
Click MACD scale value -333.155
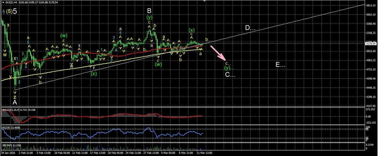click(x=371, y=122)
